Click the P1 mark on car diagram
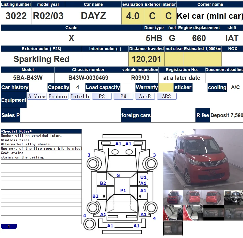The image size is (243, 238). (123, 190)
